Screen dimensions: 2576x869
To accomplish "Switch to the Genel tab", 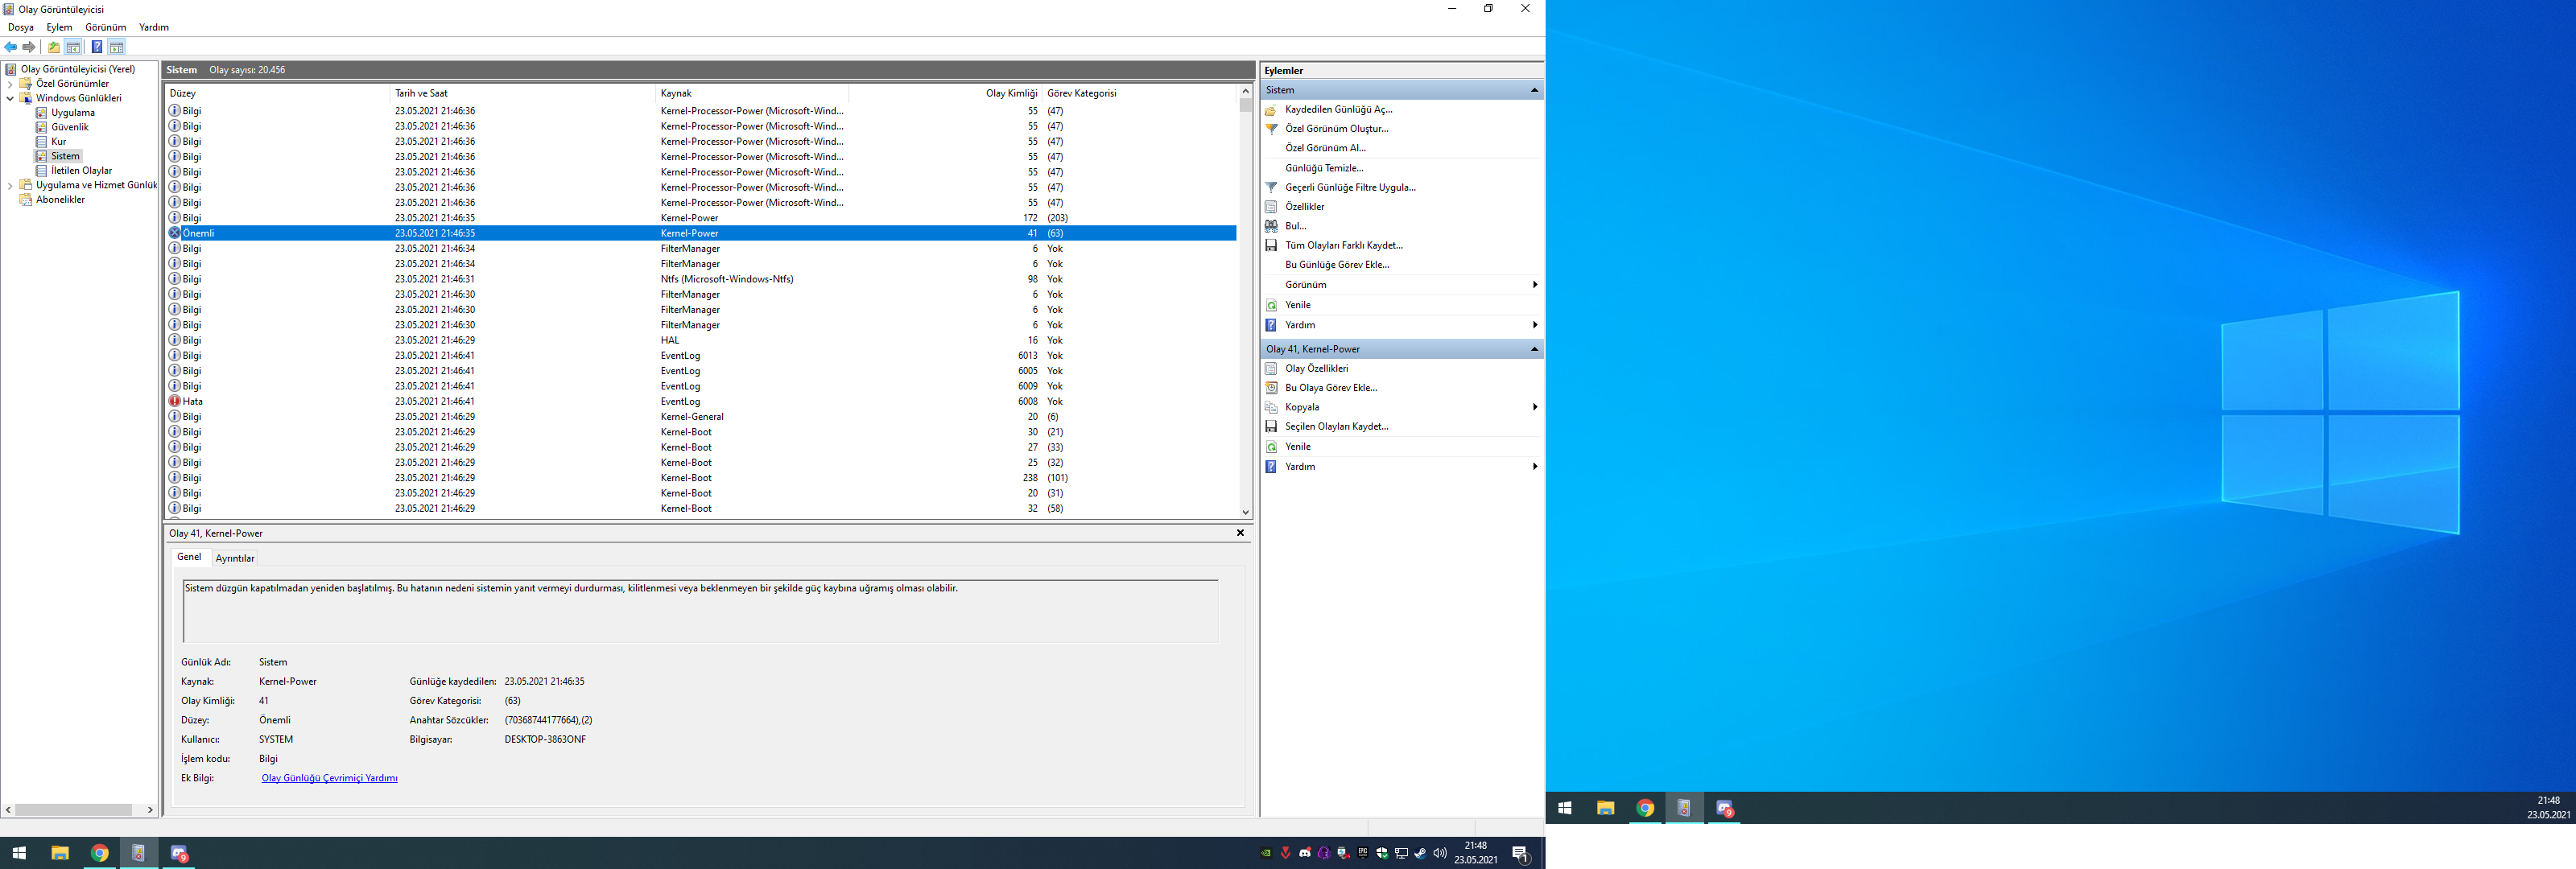I will [189, 557].
